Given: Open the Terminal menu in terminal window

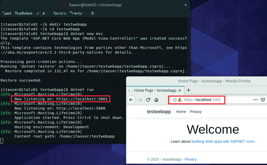Looking at the screenshot, I should (77, 13).
